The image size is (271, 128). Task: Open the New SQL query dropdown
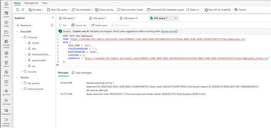point(58,10)
